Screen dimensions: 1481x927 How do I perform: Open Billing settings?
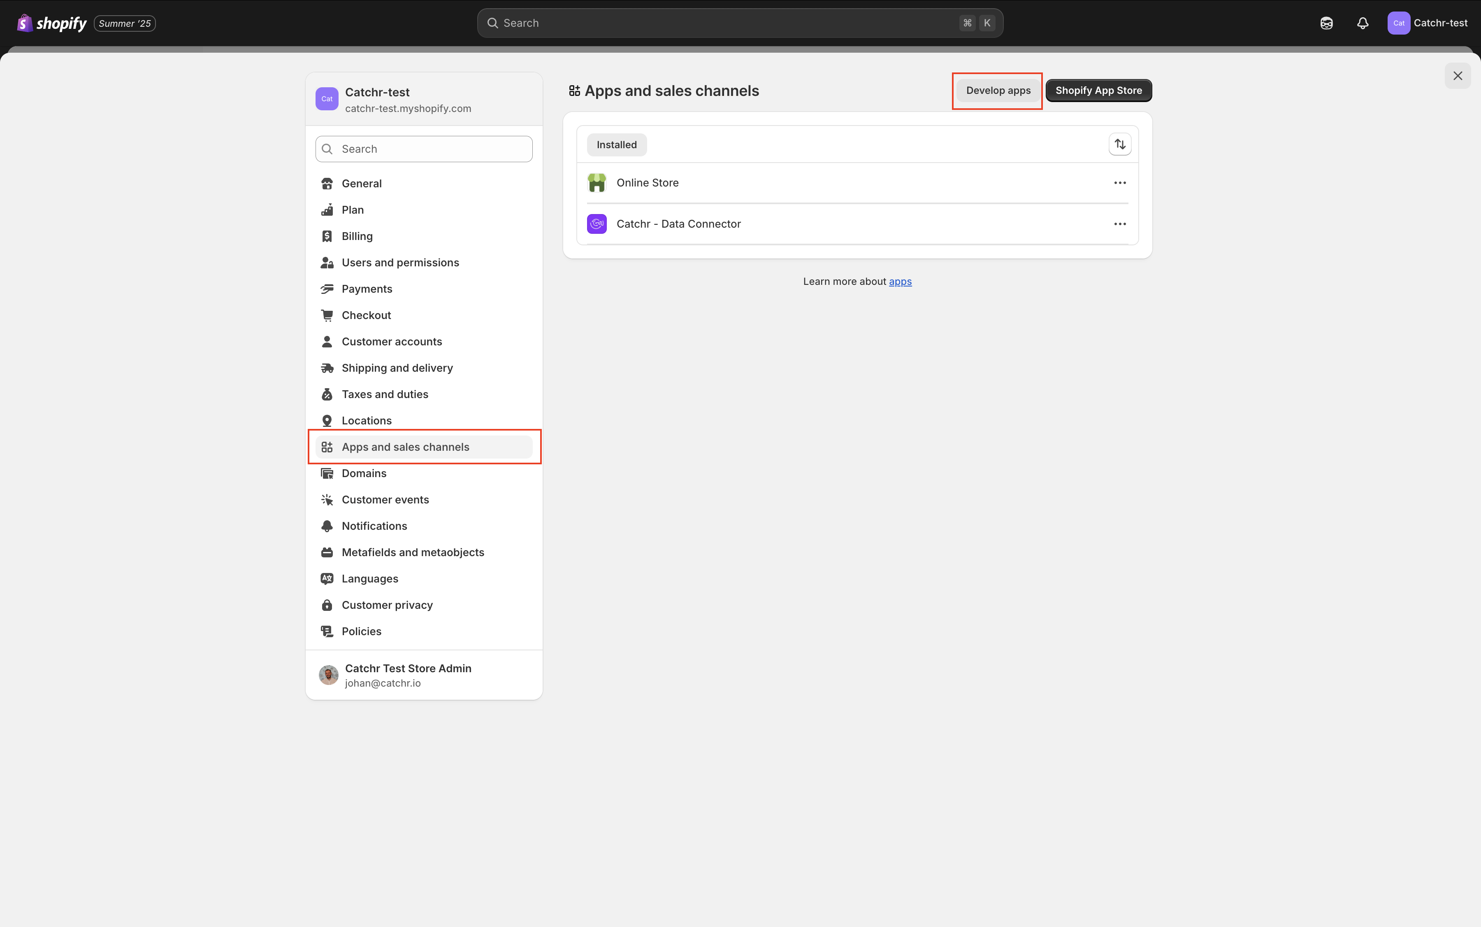[424, 236]
